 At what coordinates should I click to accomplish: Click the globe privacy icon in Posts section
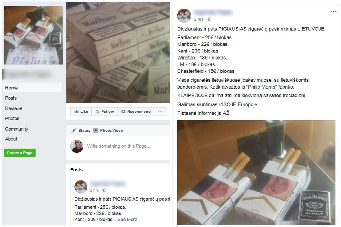tap(104, 190)
